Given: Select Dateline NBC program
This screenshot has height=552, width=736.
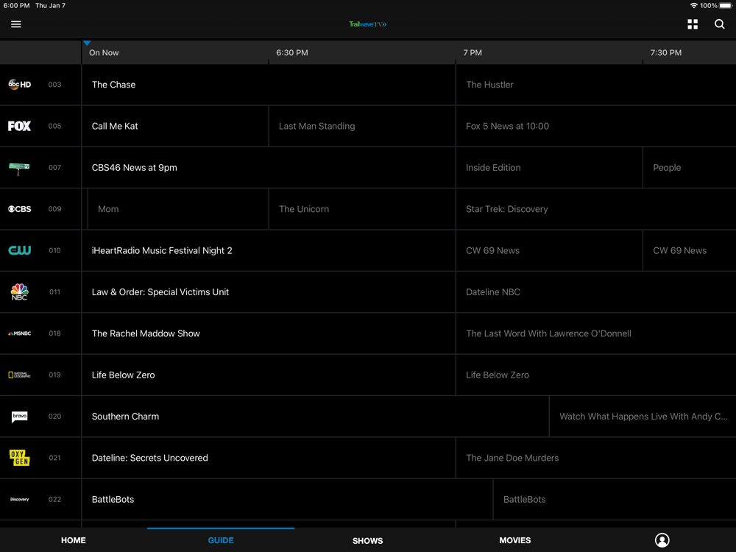Looking at the screenshot, I should tap(595, 292).
